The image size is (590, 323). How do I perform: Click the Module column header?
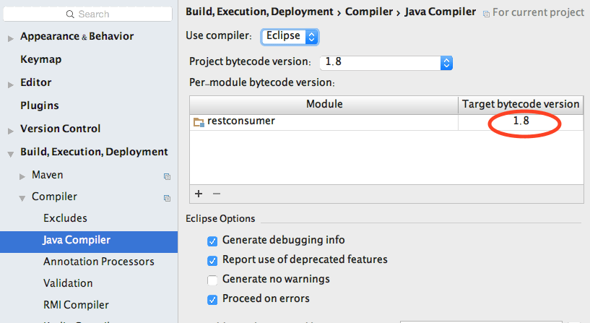click(324, 104)
